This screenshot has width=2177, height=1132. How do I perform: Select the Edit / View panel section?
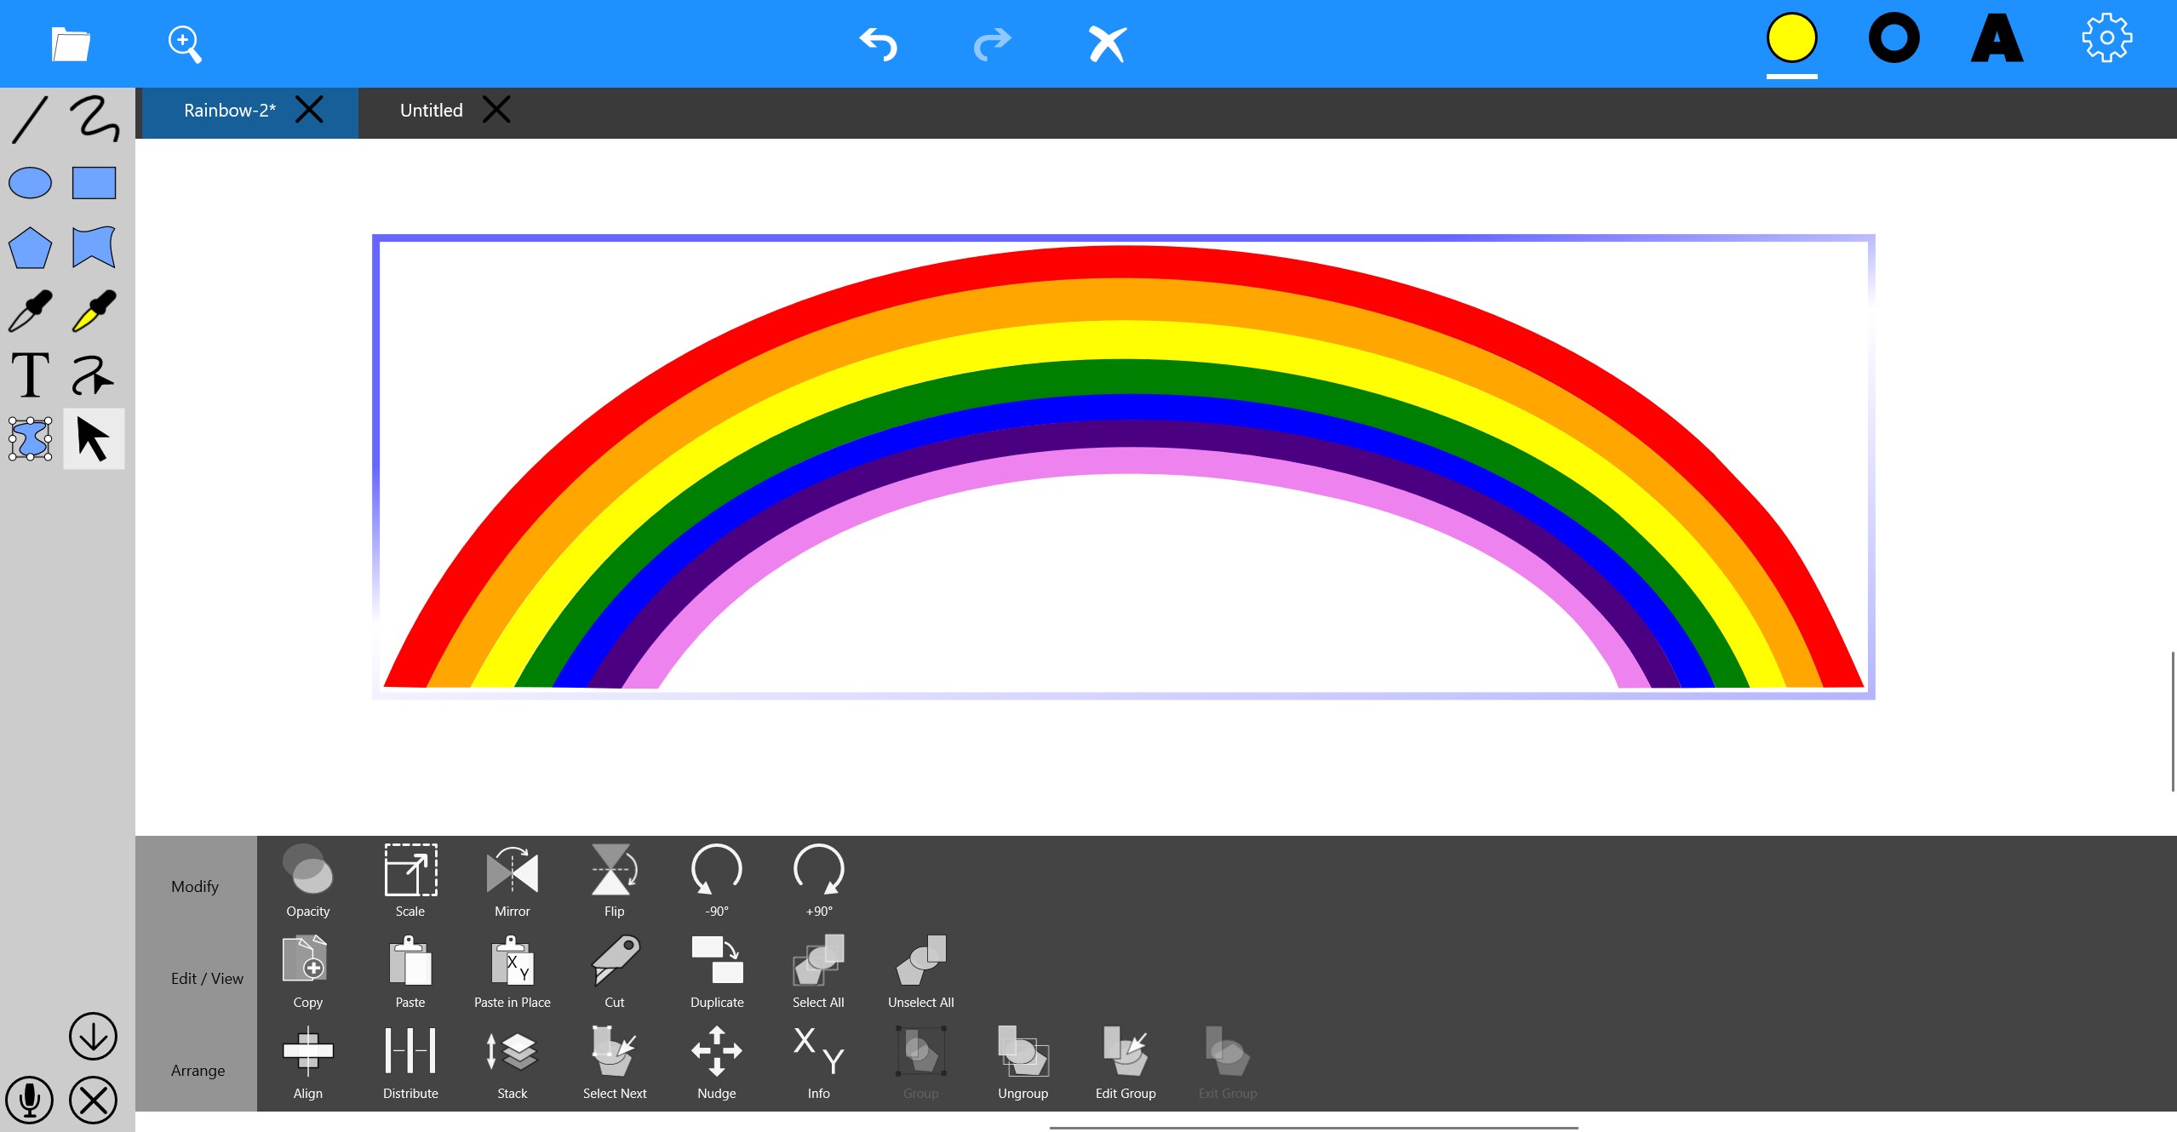click(206, 979)
